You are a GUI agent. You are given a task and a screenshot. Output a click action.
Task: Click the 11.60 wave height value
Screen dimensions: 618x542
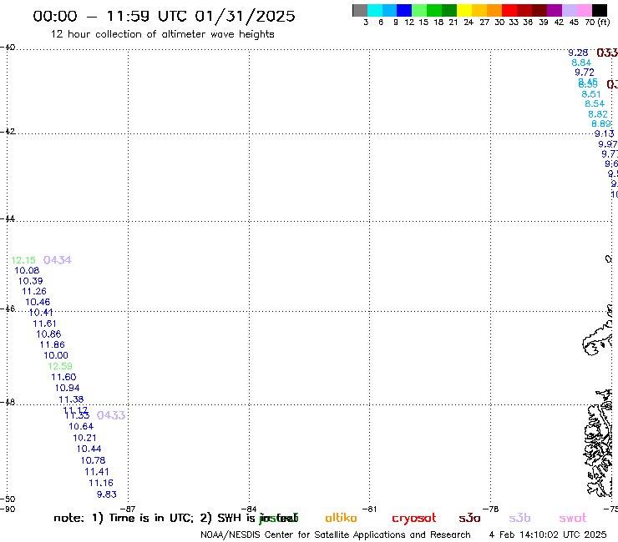tap(63, 377)
